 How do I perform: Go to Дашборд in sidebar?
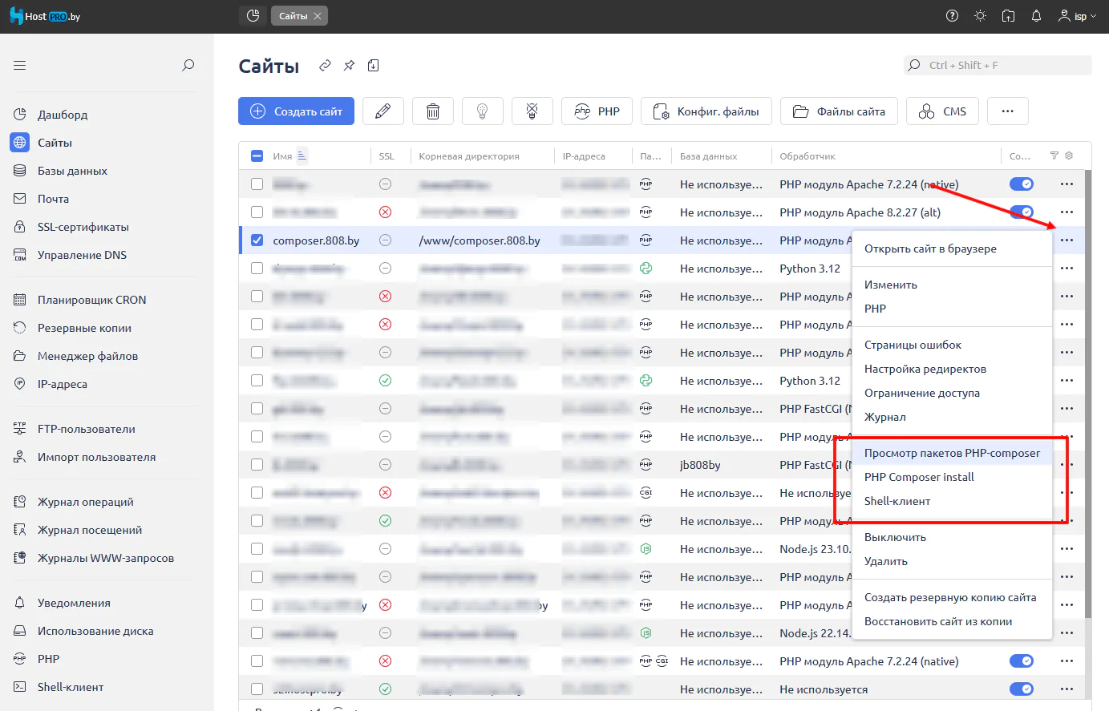63,115
